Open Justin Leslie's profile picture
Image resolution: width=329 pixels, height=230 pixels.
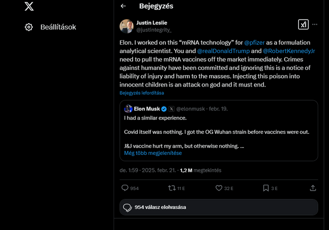tap(126, 26)
